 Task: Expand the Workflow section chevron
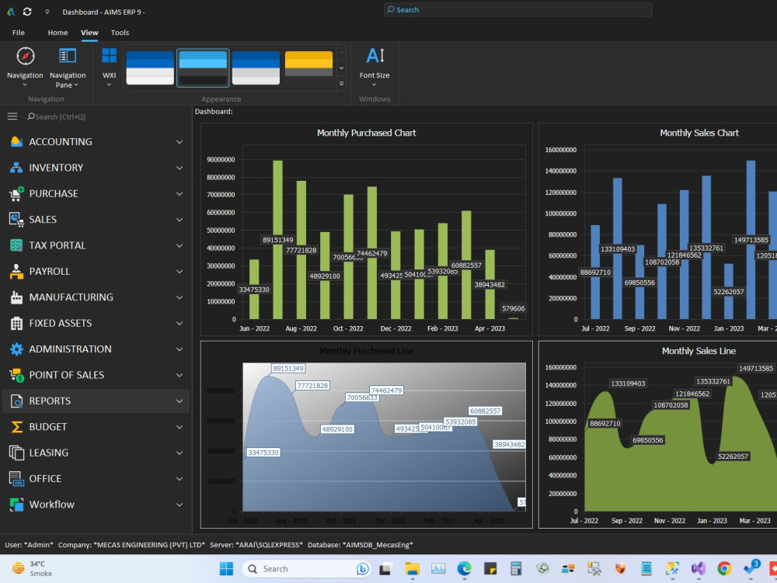179,505
